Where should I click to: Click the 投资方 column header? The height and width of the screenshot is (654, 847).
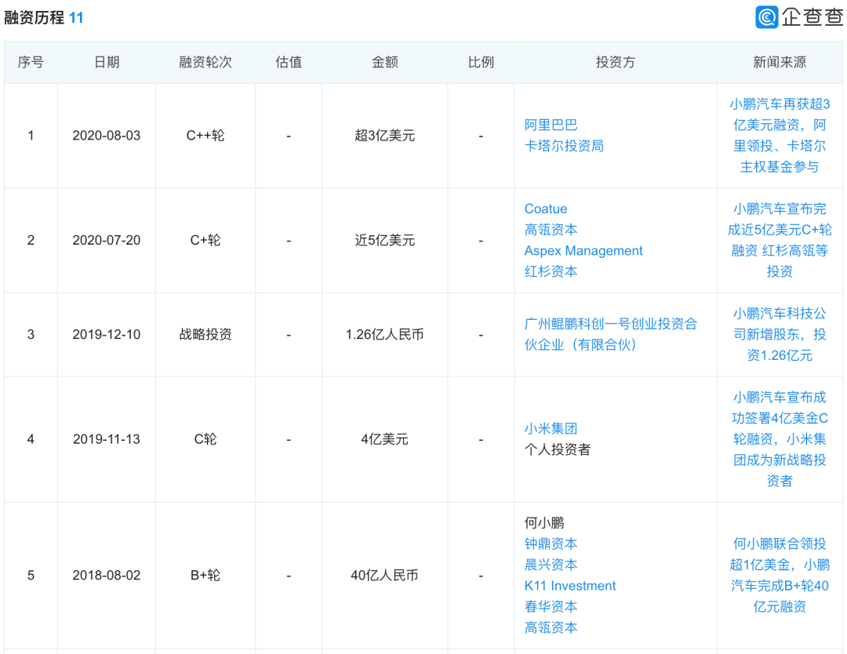tap(616, 62)
